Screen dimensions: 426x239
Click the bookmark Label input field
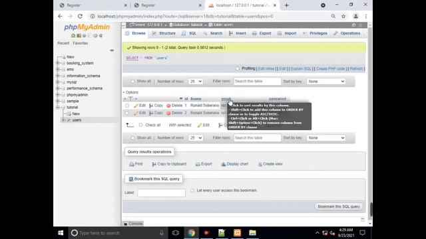tap(161, 193)
